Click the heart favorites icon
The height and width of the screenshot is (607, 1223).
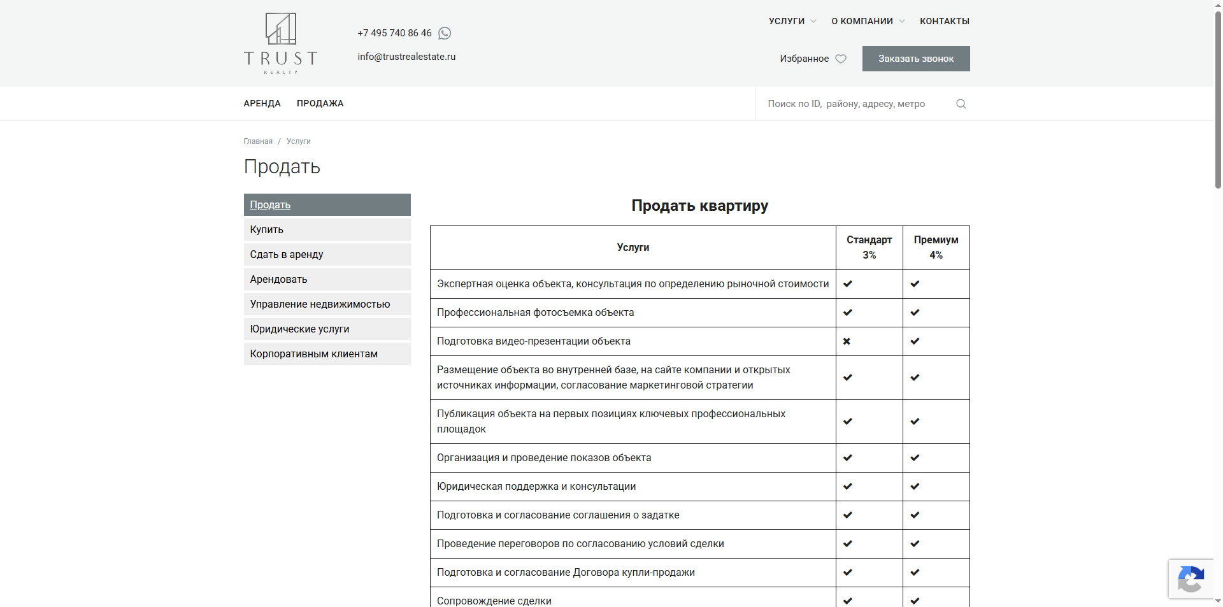[x=841, y=59]
